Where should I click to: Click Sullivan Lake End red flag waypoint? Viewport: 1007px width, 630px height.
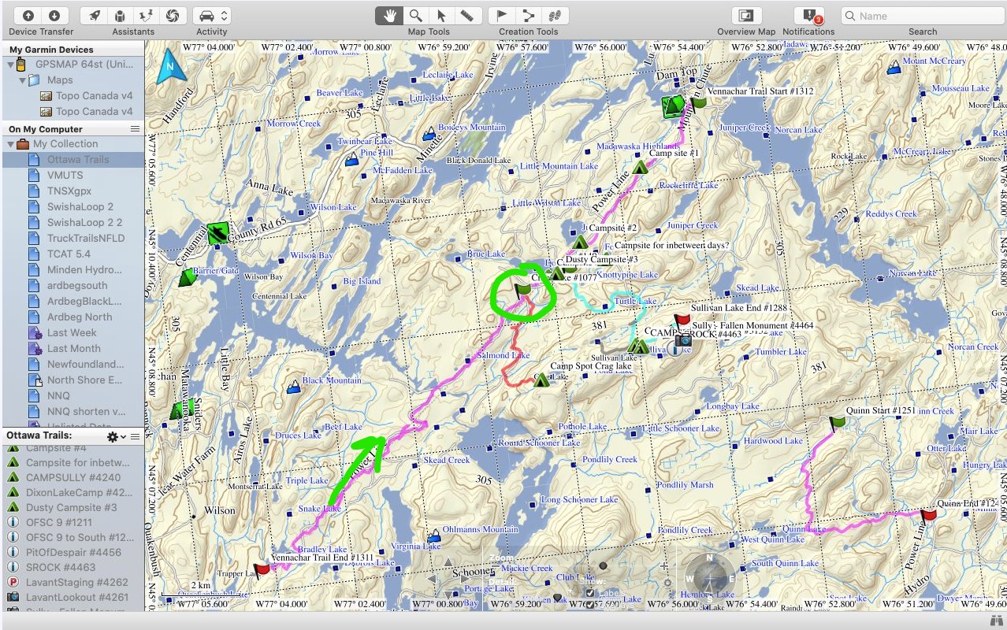coord(682,321)
